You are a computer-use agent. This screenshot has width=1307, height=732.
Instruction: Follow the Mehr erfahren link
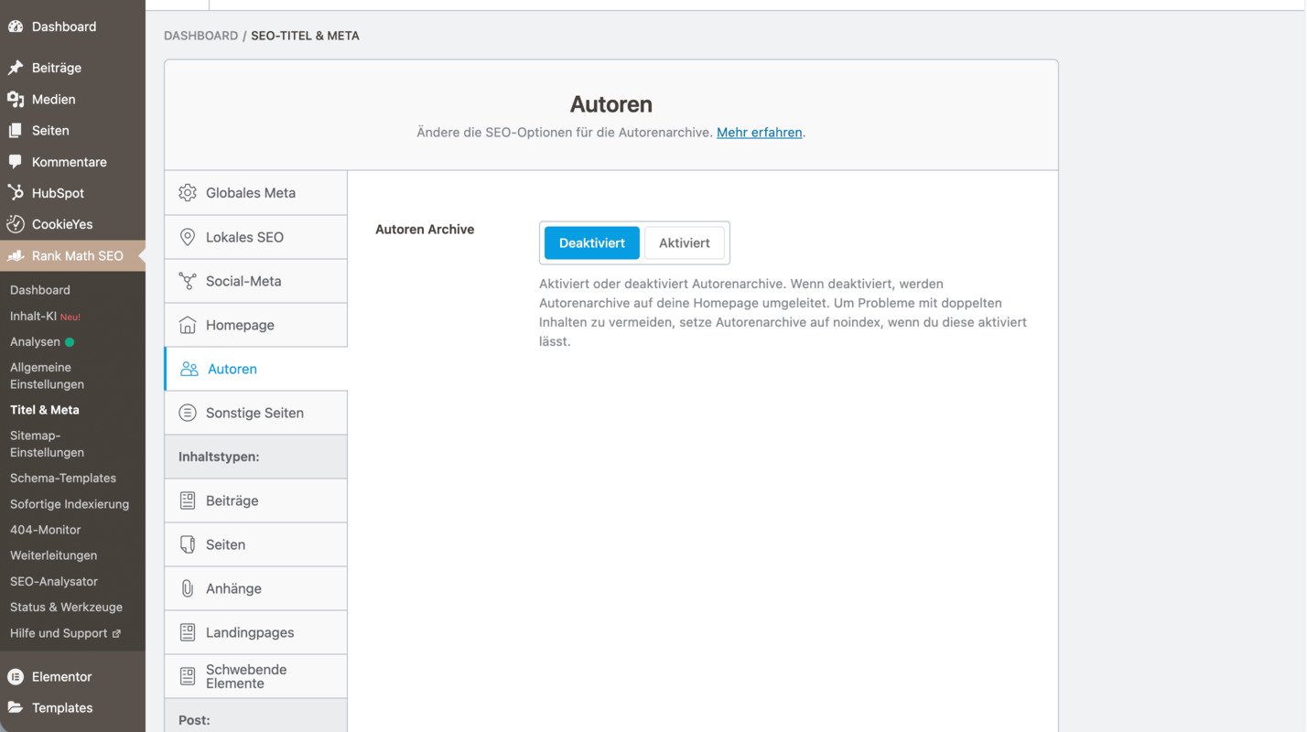coord(759,133)
